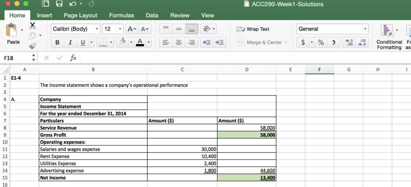Open the General number format dropdown

[x=365, y=29]
